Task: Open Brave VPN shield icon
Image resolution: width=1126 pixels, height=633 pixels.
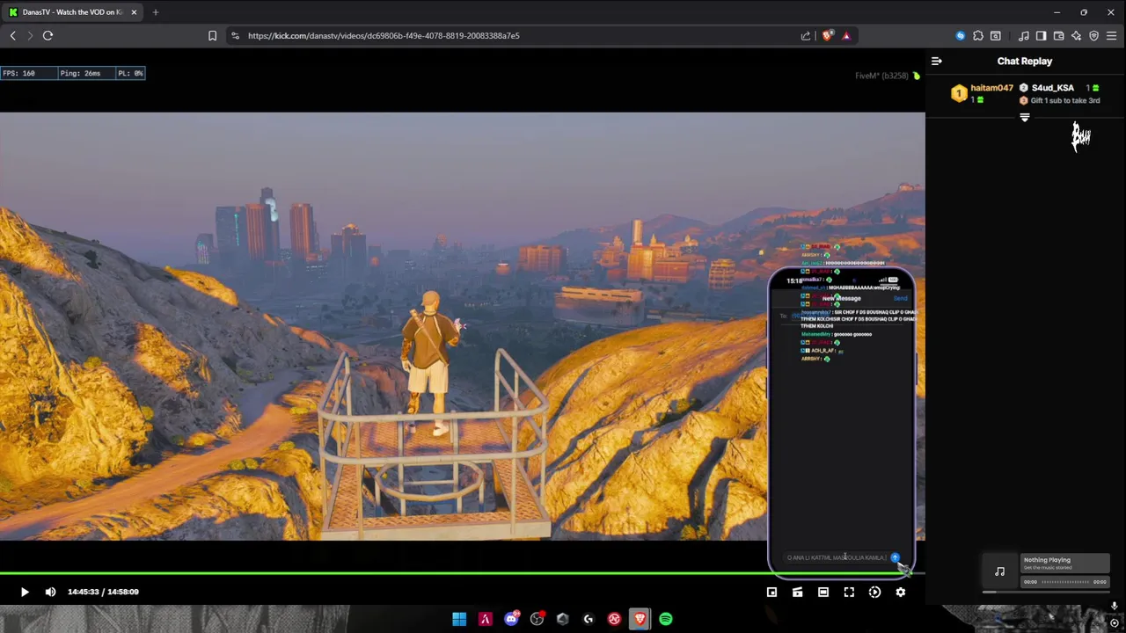Action: point(1094,36)
